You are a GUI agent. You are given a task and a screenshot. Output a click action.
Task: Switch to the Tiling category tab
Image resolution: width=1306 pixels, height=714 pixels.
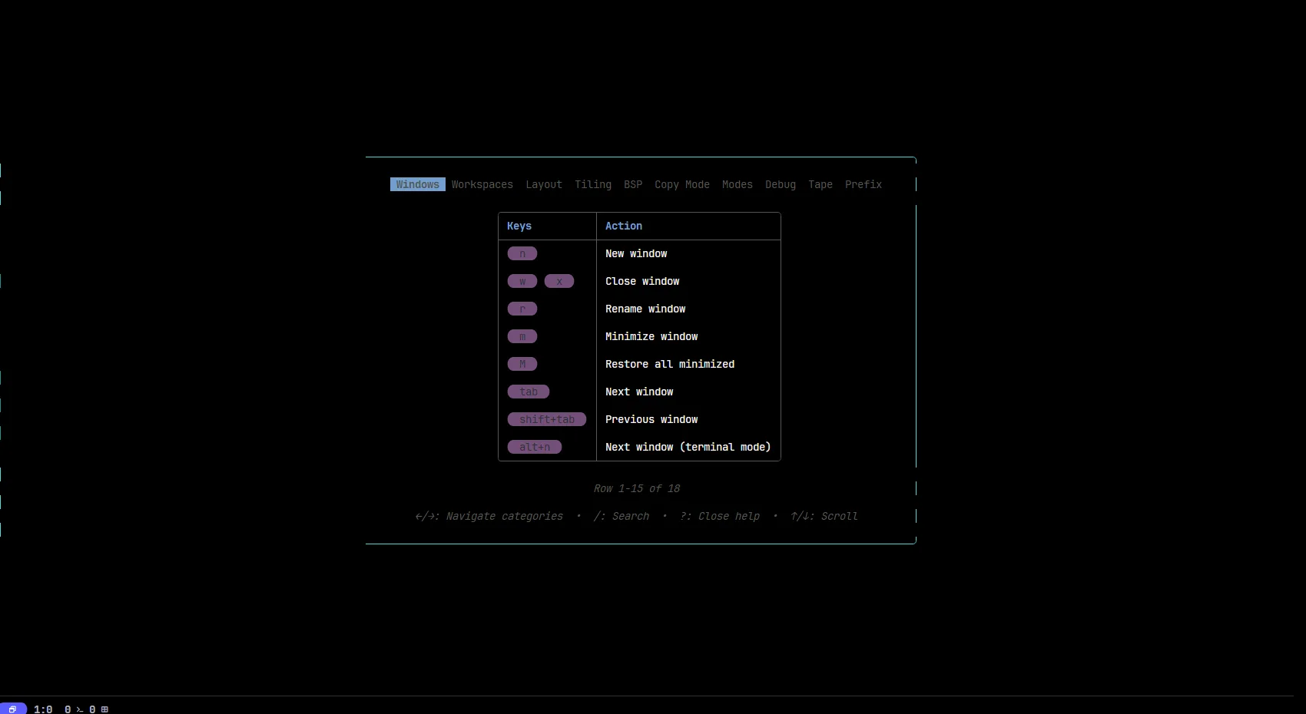593,184
